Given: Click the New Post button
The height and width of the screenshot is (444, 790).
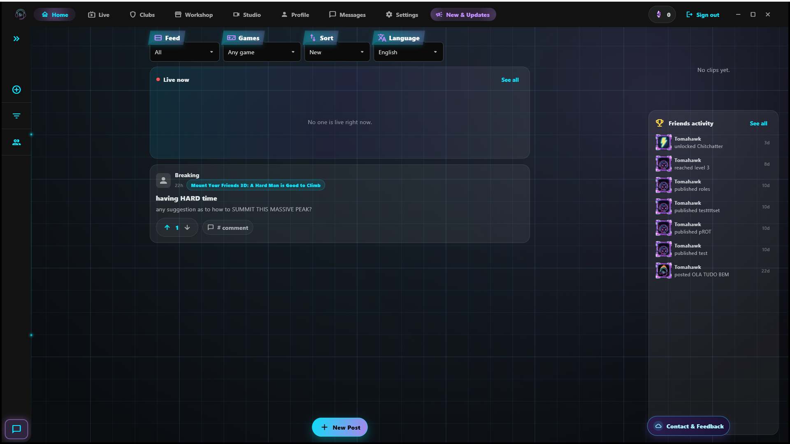Looking at the screenshot, I should pos(339,427).
